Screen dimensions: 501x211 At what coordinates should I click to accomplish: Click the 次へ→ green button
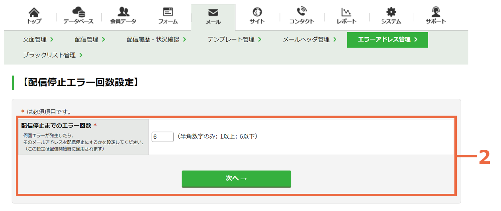237,179
